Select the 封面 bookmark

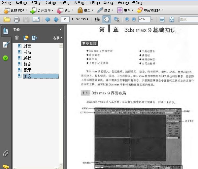coord(27,46)
